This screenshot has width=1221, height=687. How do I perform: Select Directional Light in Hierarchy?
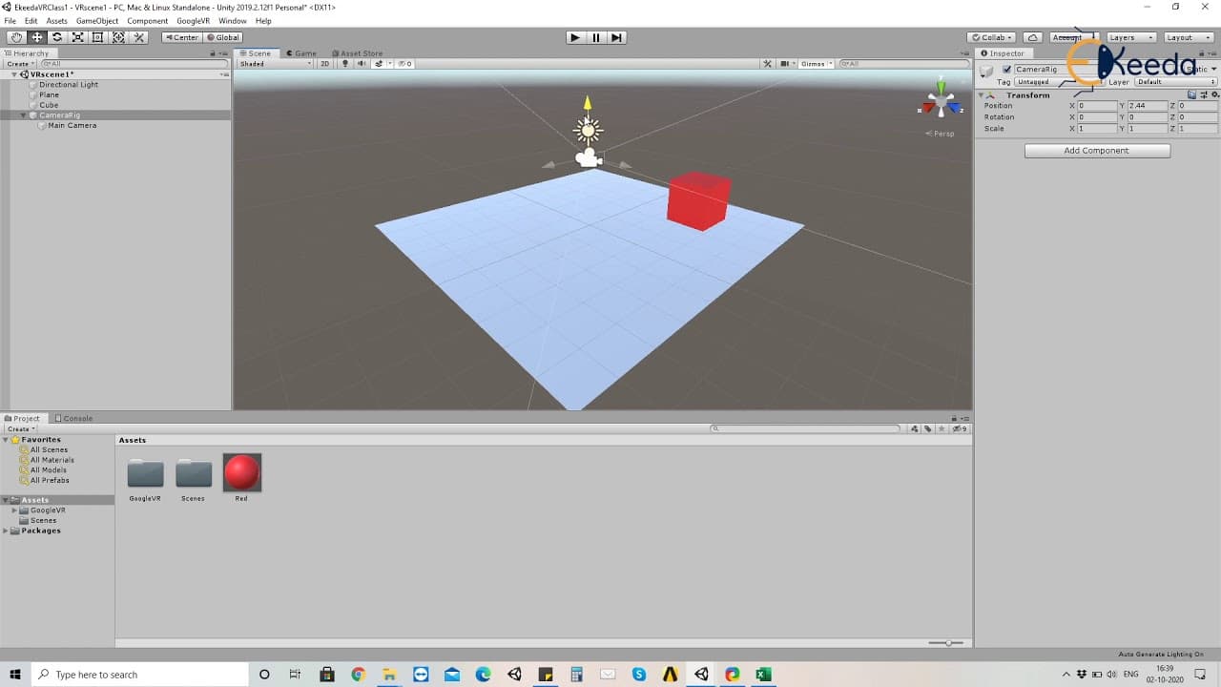click(x=69, y=85)
